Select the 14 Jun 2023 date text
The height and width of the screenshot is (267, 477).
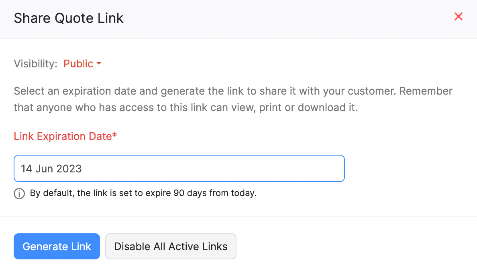point(51,168)
